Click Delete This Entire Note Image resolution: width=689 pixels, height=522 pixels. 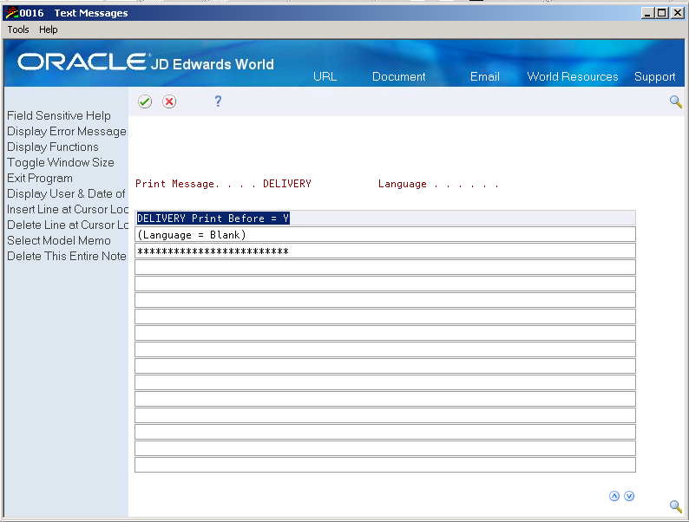tap(67, 256)
